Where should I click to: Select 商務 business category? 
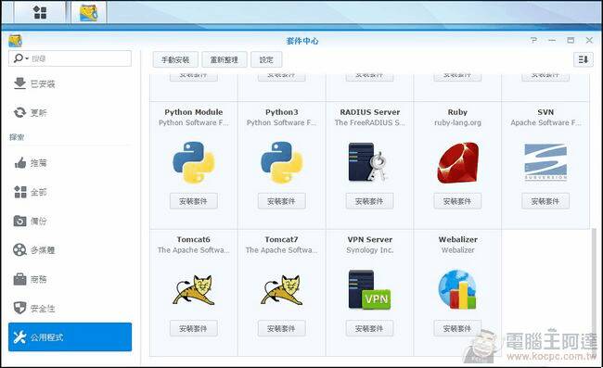pos(70,279)
